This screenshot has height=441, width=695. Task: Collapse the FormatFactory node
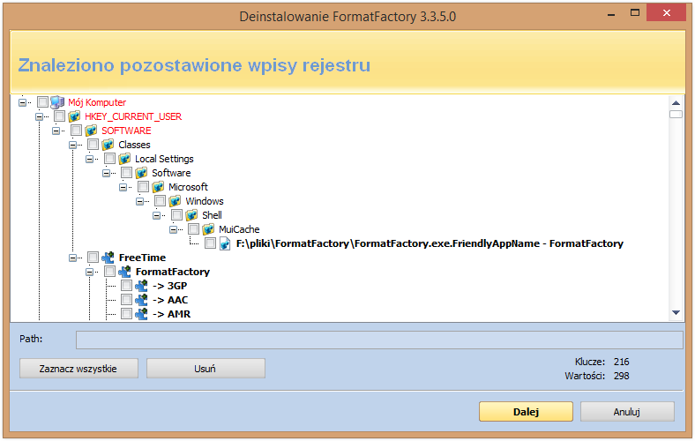(90, 273)
